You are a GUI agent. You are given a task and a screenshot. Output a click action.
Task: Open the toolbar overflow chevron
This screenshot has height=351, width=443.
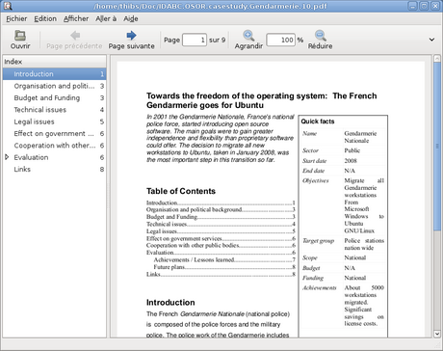click(431, 40)
